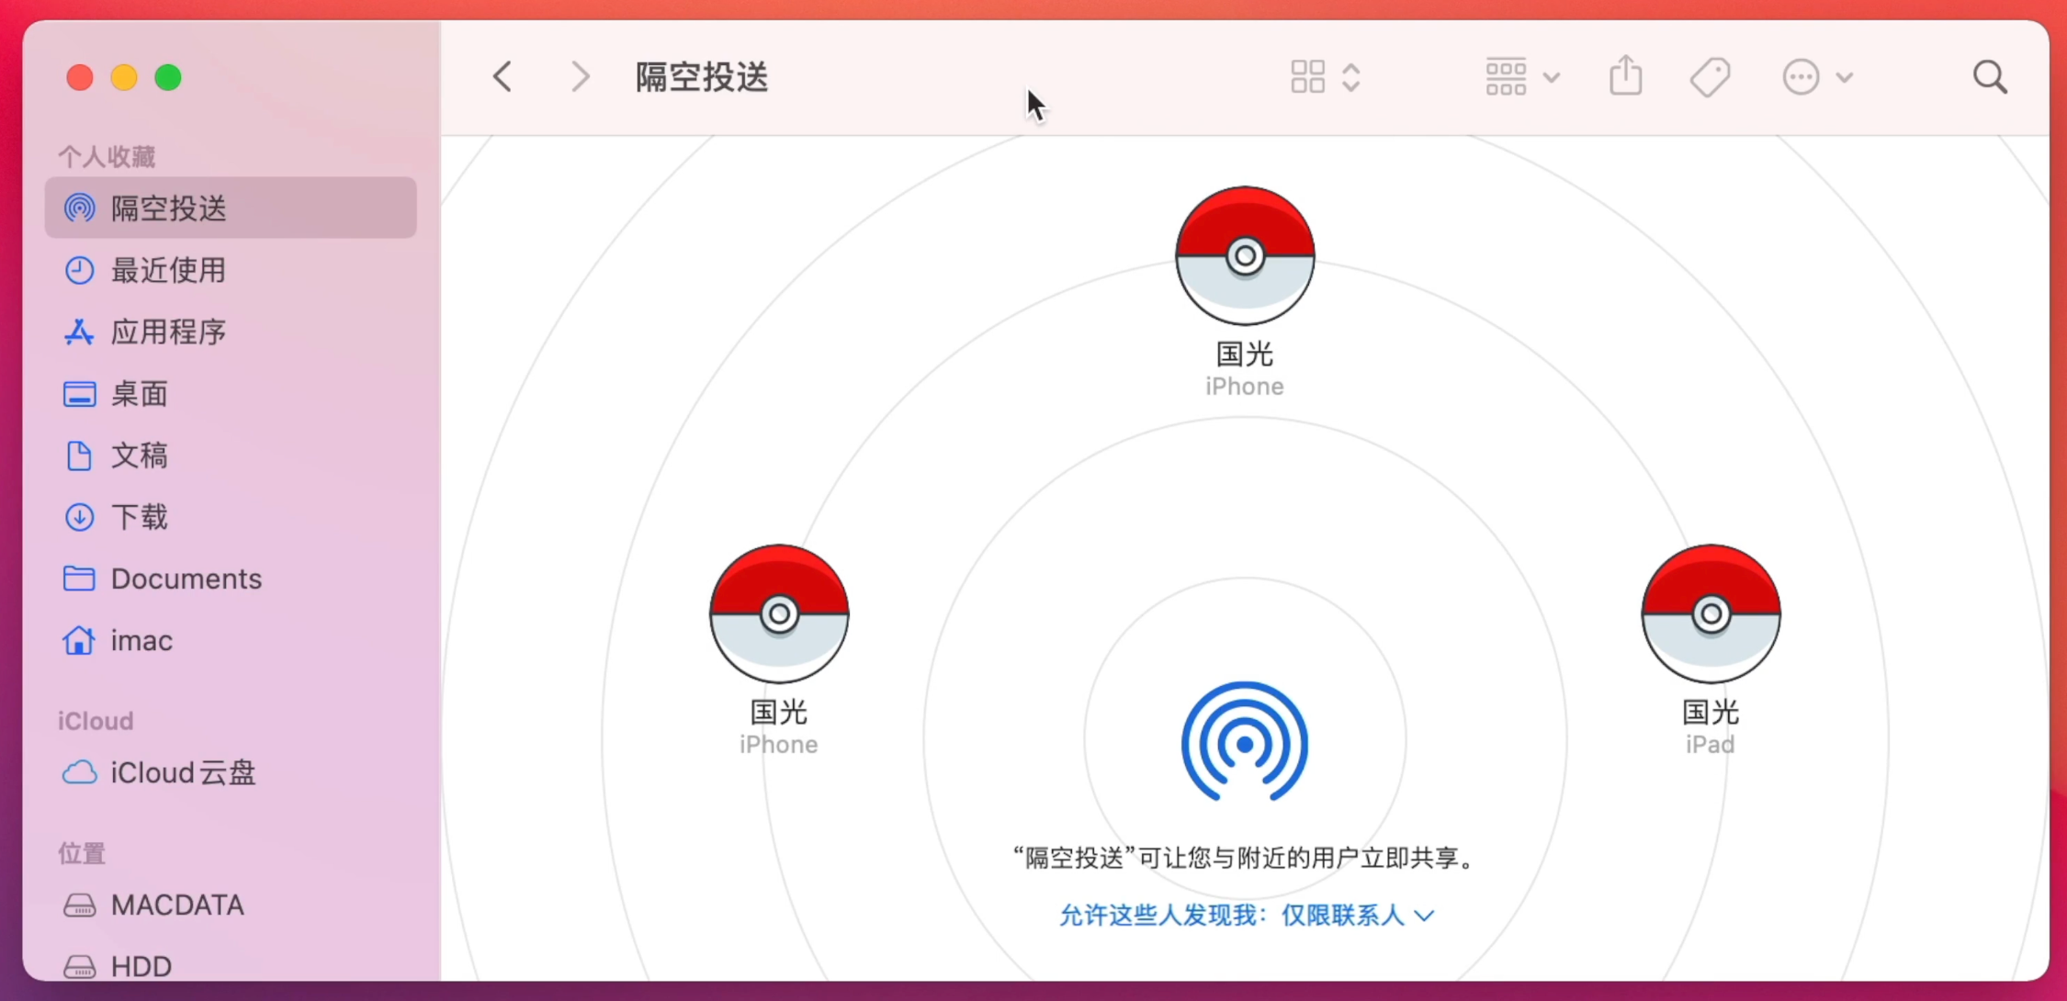2067x1001 pixels.
Task: Click the Tag toolbar icon
Action: tap(1710, 77)
